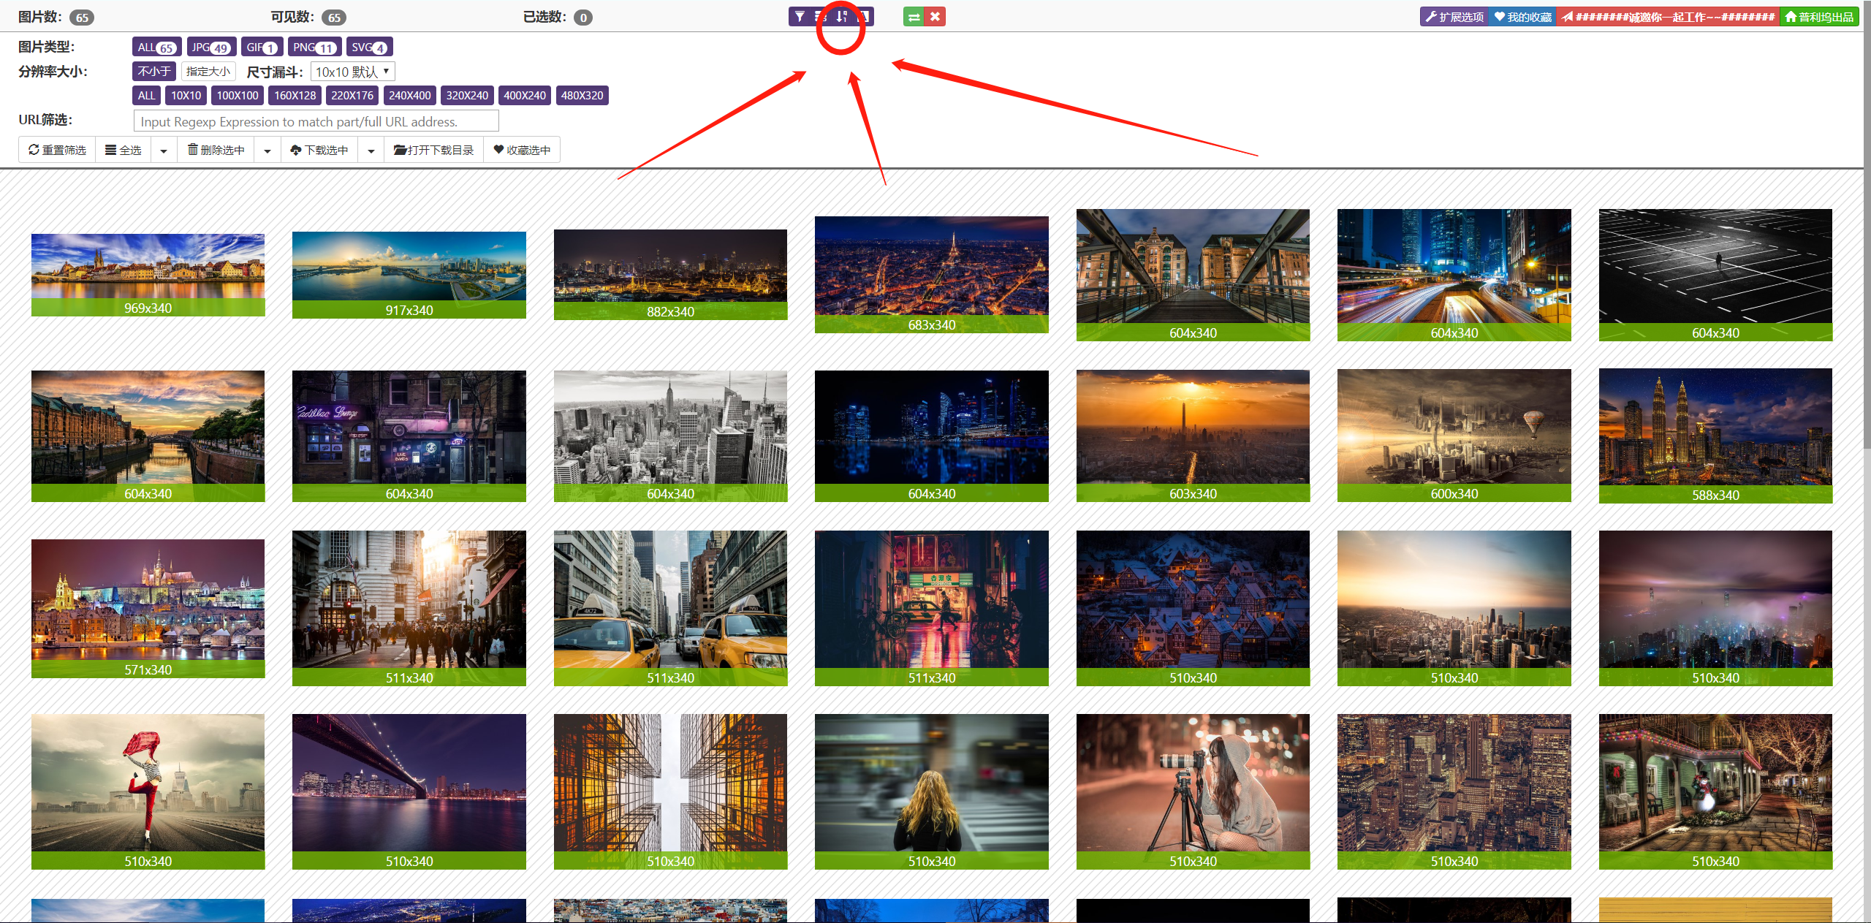Select the 603x340 orange sunset tower thumbnail
Viewport: 1871px width, 923px height.
[1193, 436]
